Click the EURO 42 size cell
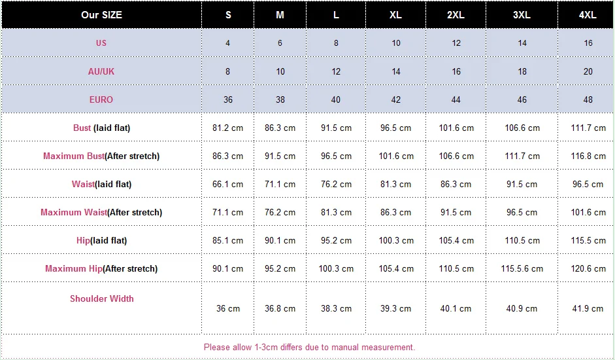Screen dimensions: 615x360 click(x=396, y=100)
